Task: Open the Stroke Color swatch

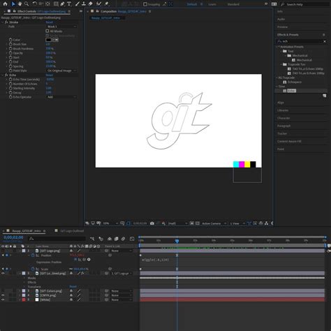Action: 48,40
